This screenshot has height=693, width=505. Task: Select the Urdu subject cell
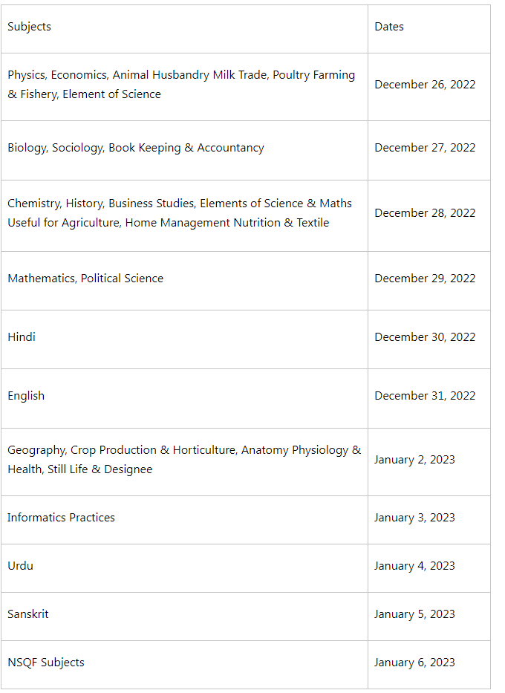click(x=184, y=568)
